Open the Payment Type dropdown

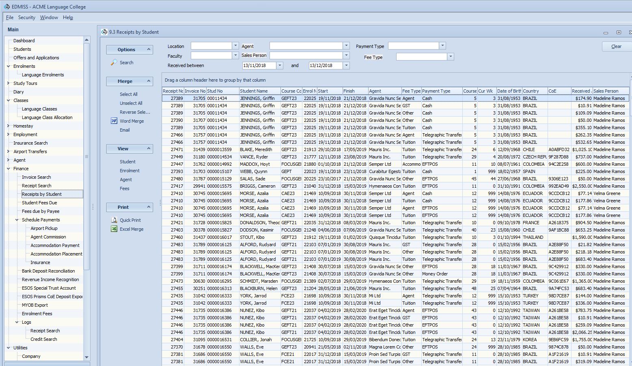[x=442, y=46]
